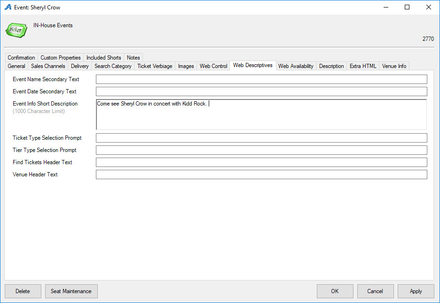Screen dimensions: 440x303
Task: Select the Ticket Verbiage tab
Action: click(155, 66)
